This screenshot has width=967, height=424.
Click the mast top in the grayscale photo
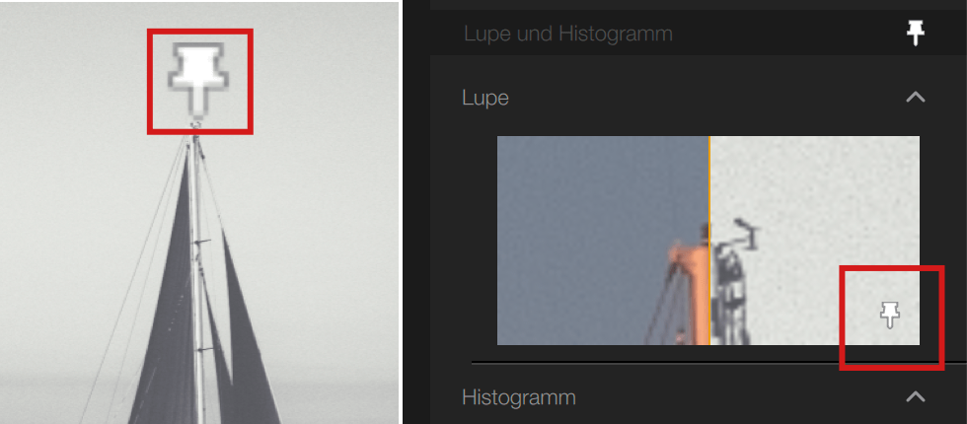pyautogui.click(x=195, y=129)
